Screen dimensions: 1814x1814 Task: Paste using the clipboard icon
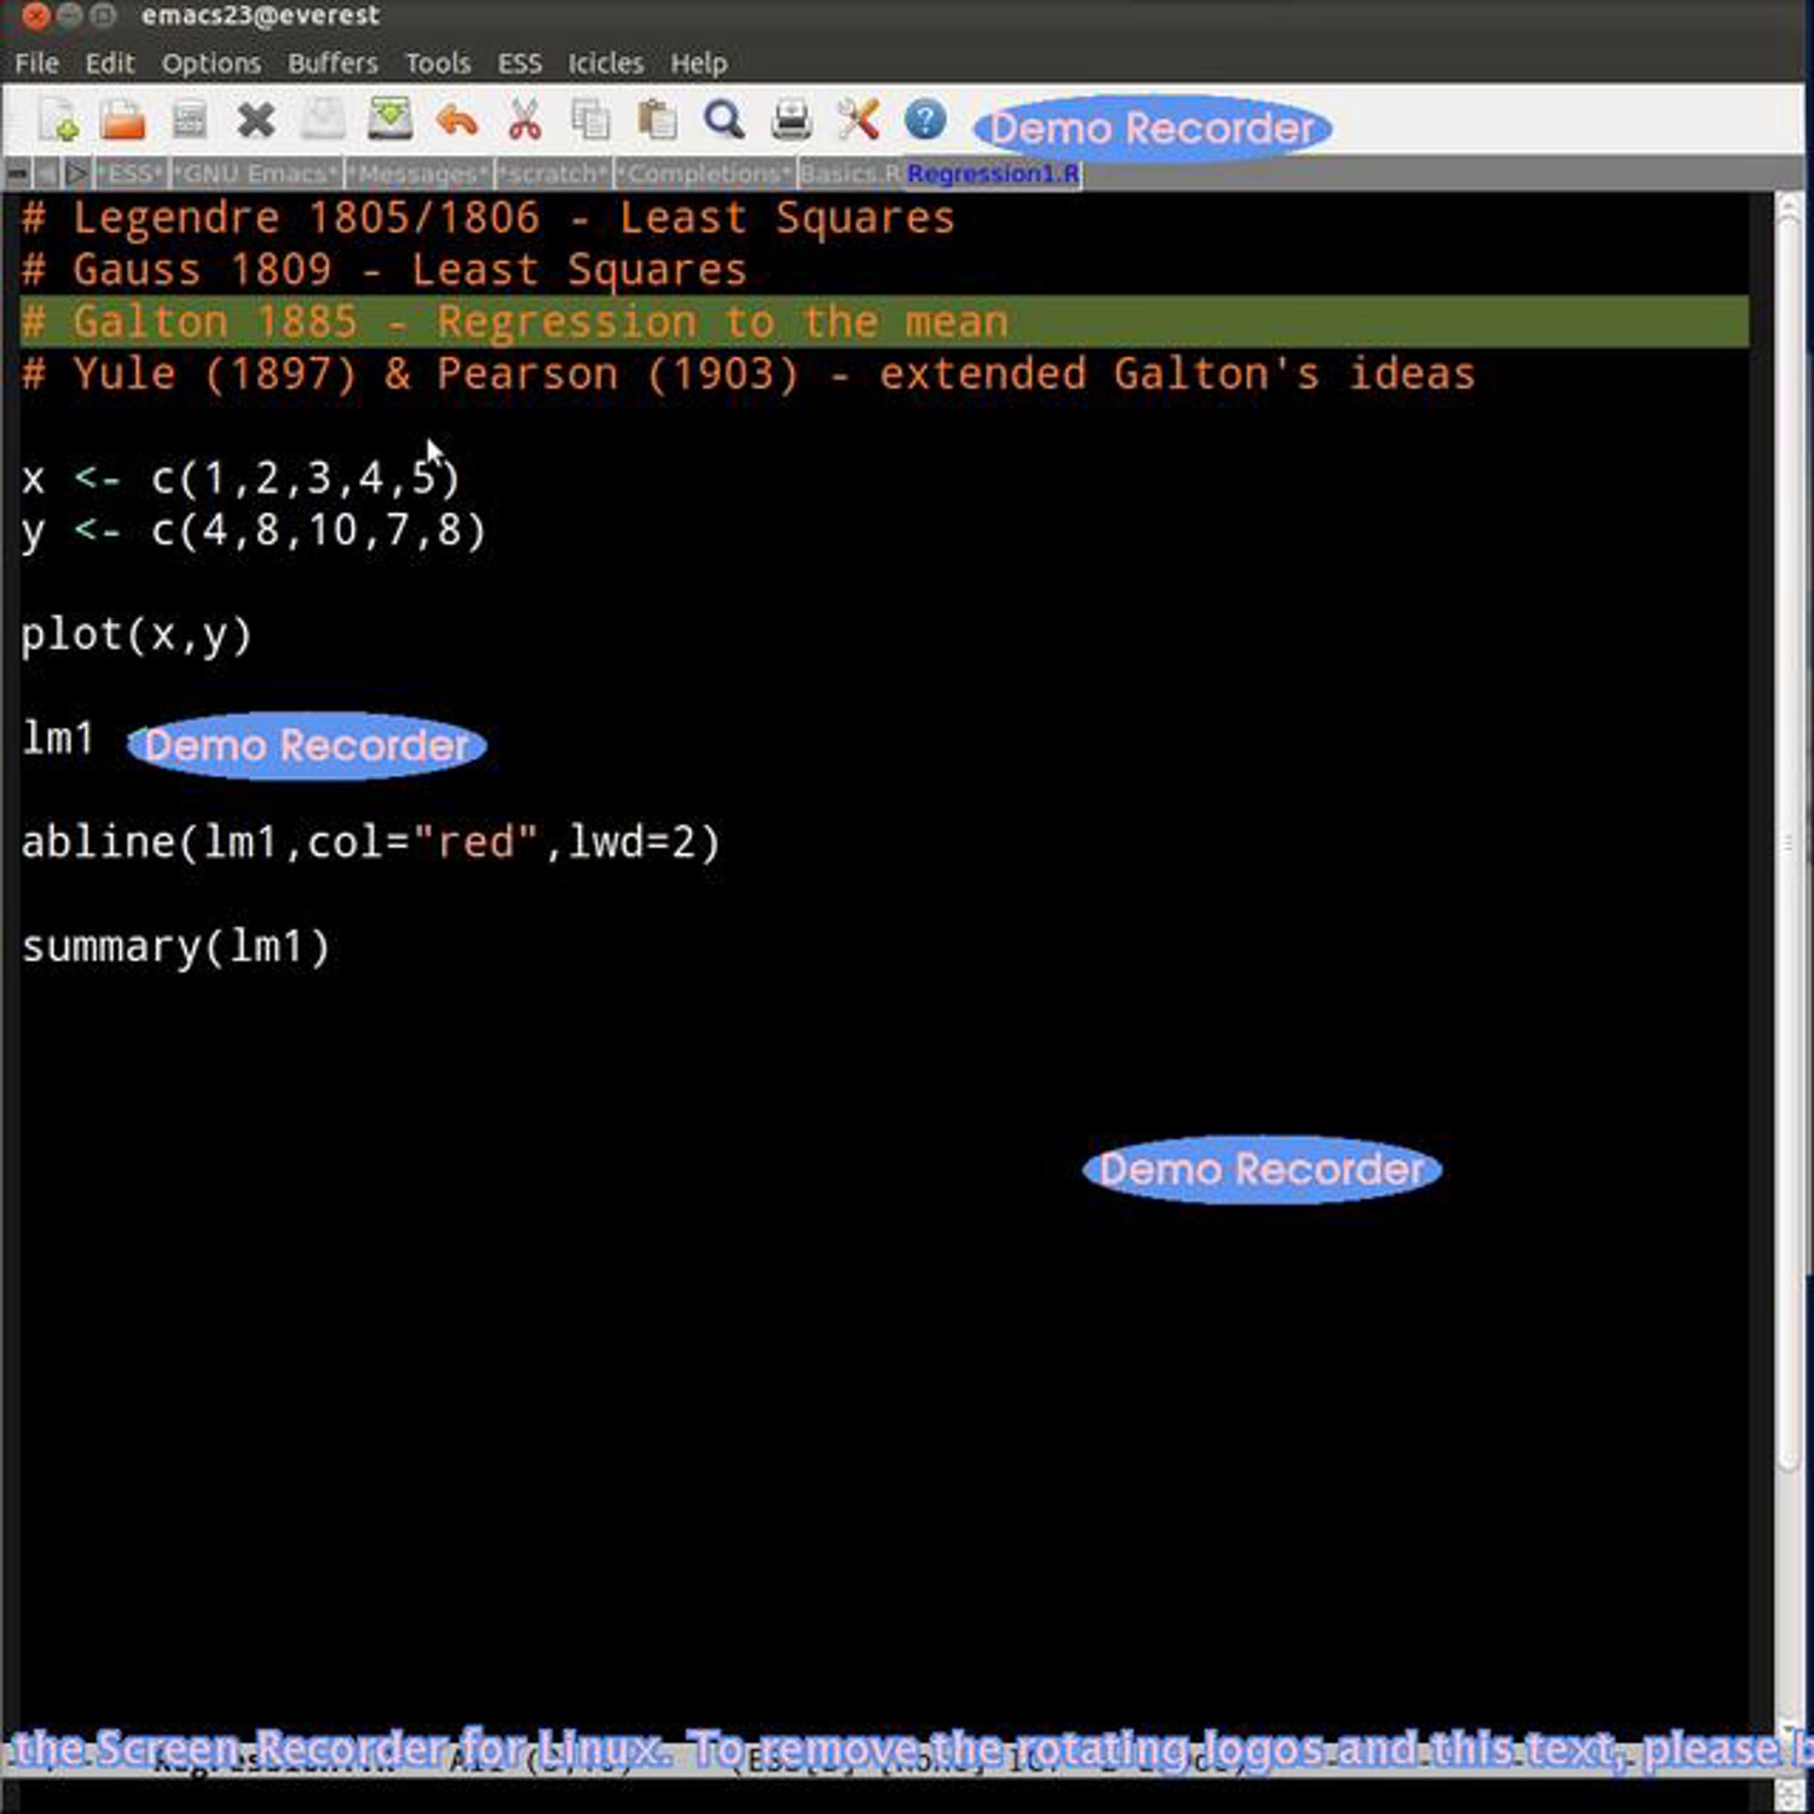pos(658,121)
